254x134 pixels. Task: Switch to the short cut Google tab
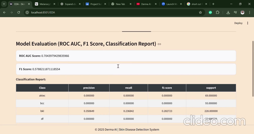197,4
